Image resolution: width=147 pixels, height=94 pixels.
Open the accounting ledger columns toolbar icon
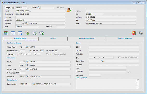[6, 33]
